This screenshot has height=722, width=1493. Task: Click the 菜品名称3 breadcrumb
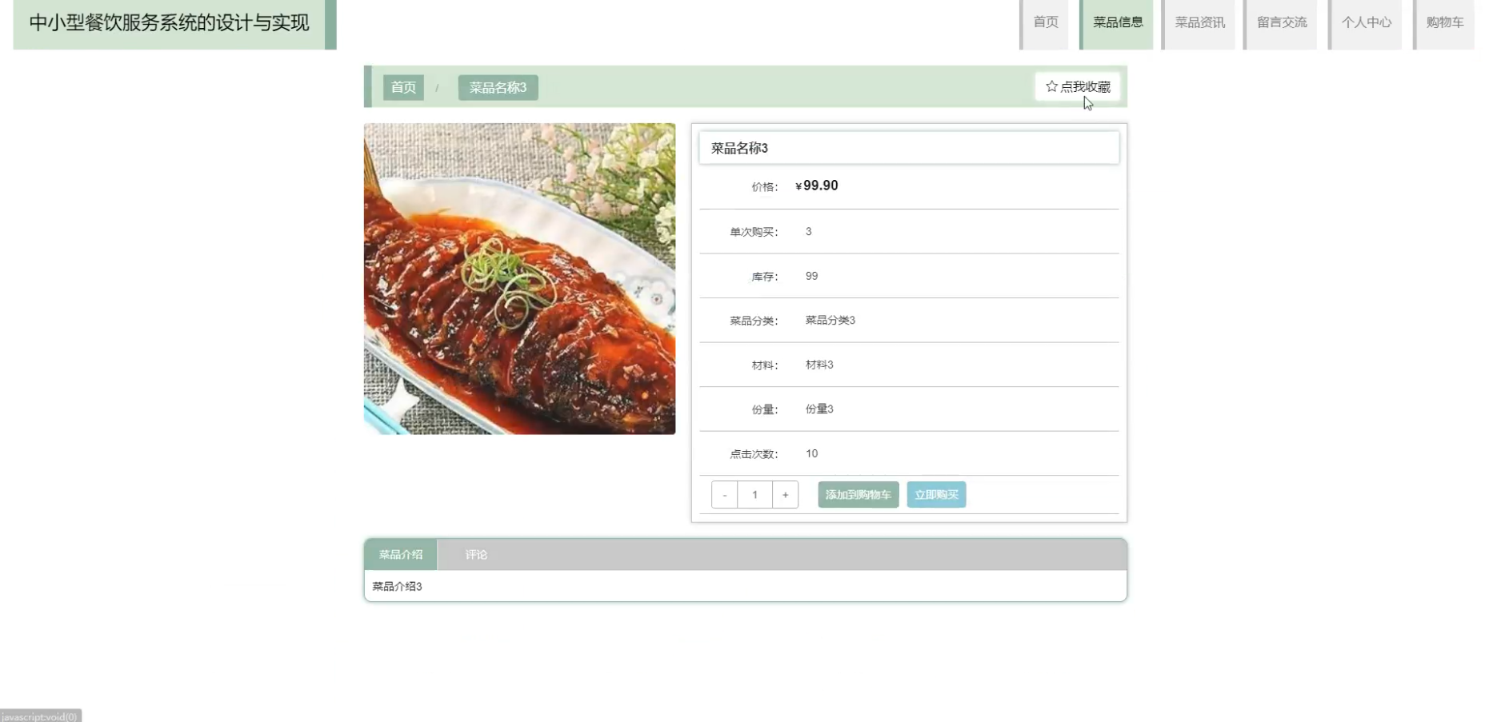click(x=498, y=87)
